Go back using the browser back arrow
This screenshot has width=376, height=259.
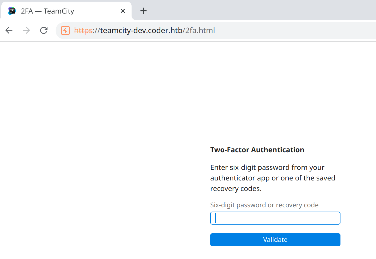point(9,30)
